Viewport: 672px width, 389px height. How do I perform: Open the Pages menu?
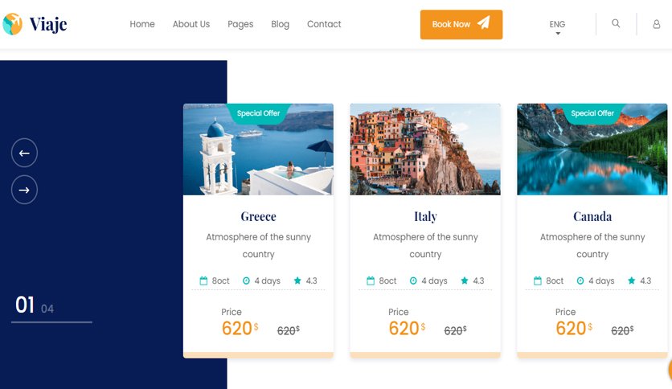click(240, 24)
